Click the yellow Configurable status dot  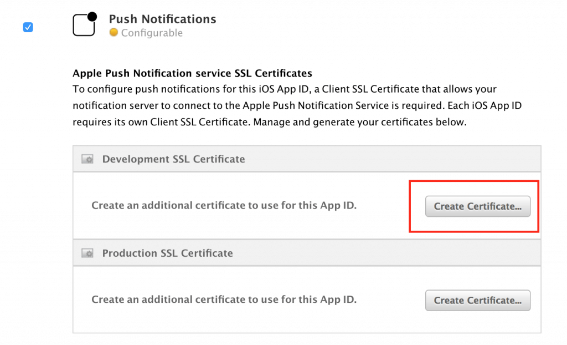pos(113,33)
